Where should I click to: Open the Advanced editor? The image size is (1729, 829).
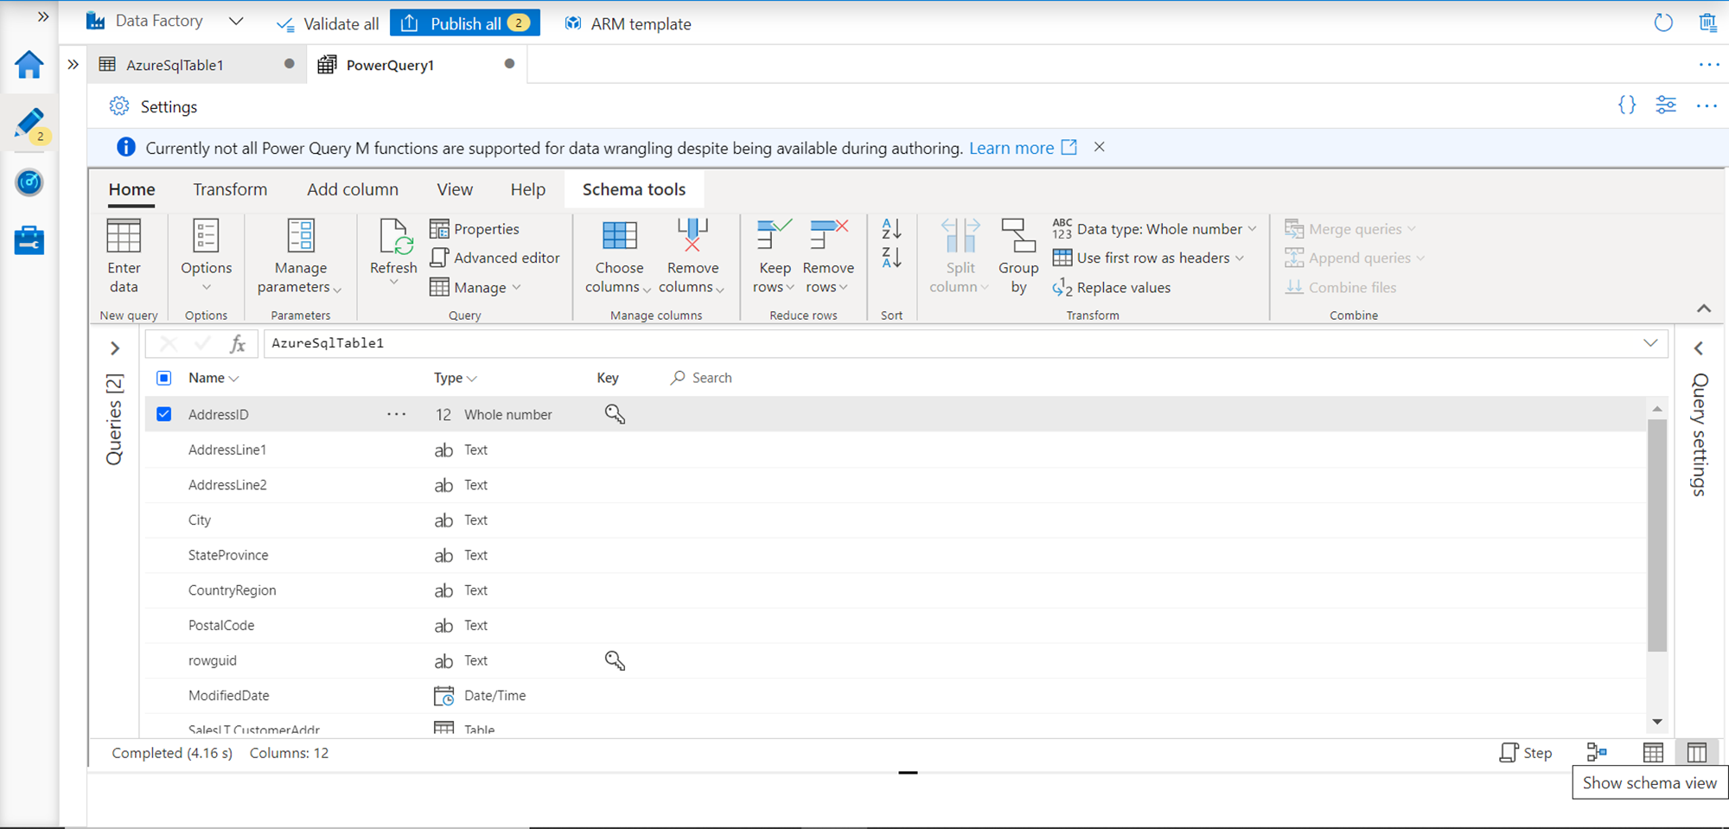(x=495, y=258)
